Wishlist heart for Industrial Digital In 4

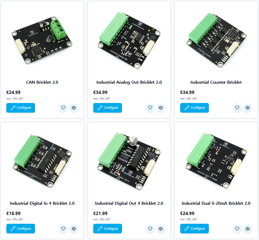[63, 229]
